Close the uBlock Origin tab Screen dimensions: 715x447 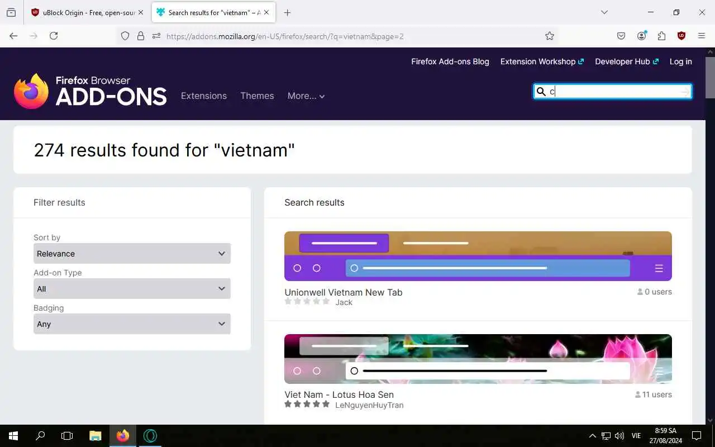(141, 12)
